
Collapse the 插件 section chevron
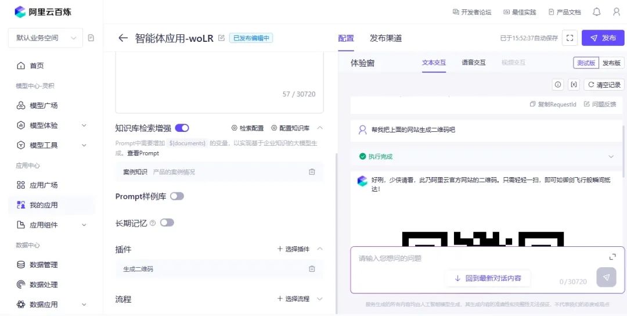tap(320, 249)
